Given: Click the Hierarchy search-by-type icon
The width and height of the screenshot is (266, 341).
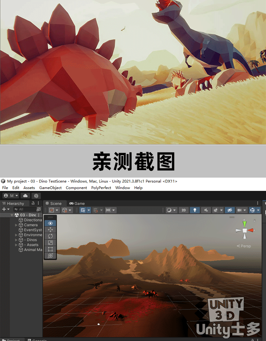Looking at the screenshot, I should tap(39, 209).
